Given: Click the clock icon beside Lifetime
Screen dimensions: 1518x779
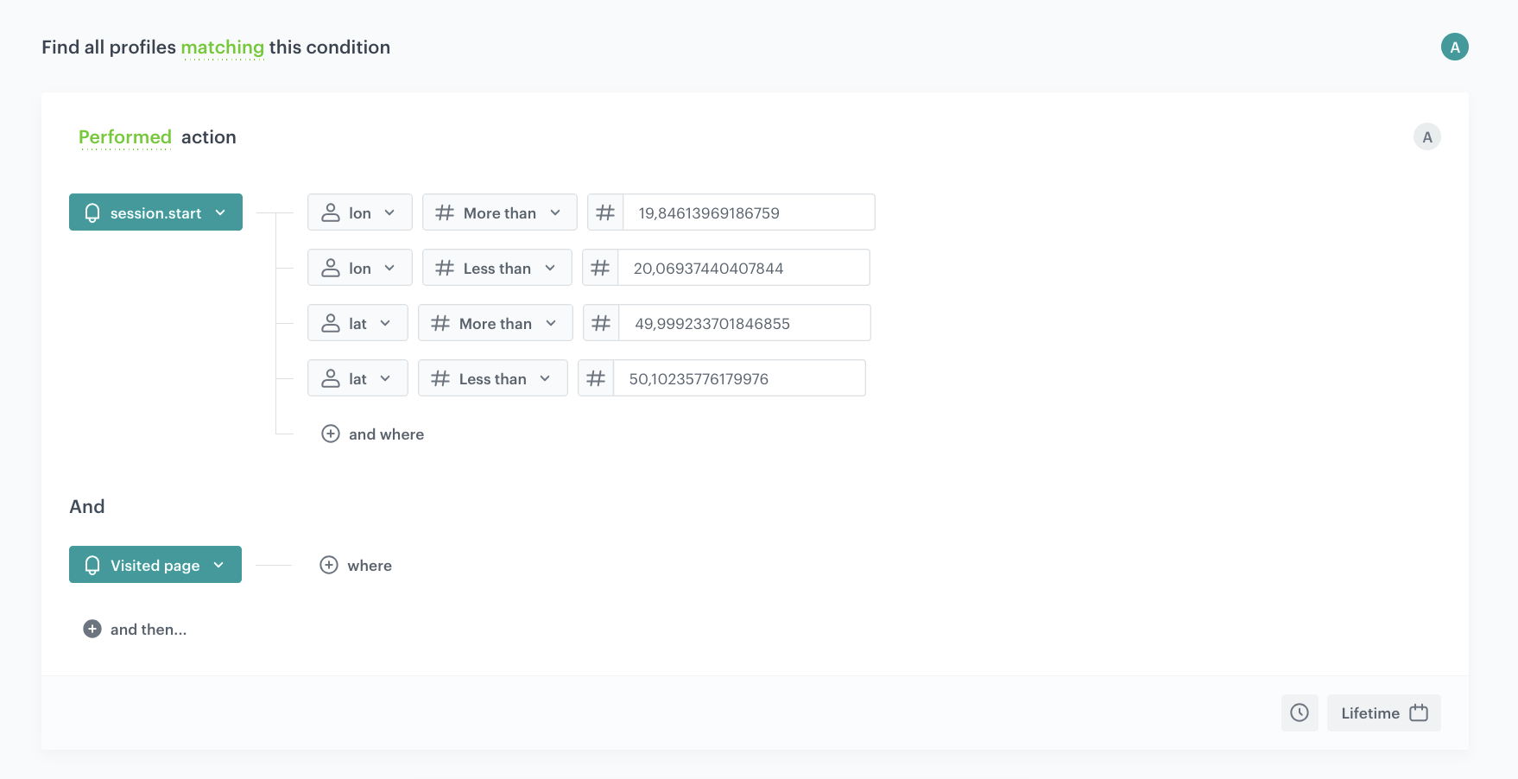Looking at the screenshot, I should pos(1299,712).
